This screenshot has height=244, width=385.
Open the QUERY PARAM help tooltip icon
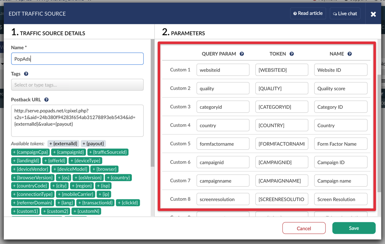242,54
